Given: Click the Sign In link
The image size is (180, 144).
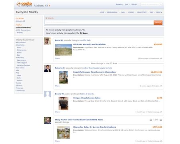Looking at the screenshot, I should pyautogui.click(x=134, y=4).
